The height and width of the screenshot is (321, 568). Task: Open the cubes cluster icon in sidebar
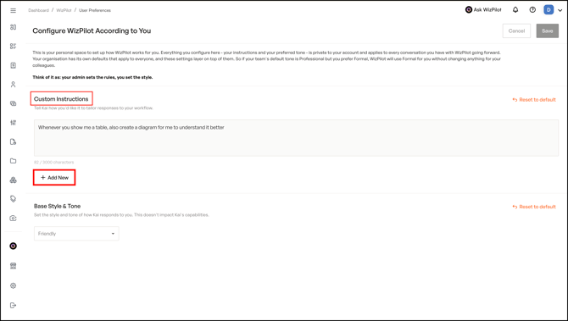tap(13, 180)
